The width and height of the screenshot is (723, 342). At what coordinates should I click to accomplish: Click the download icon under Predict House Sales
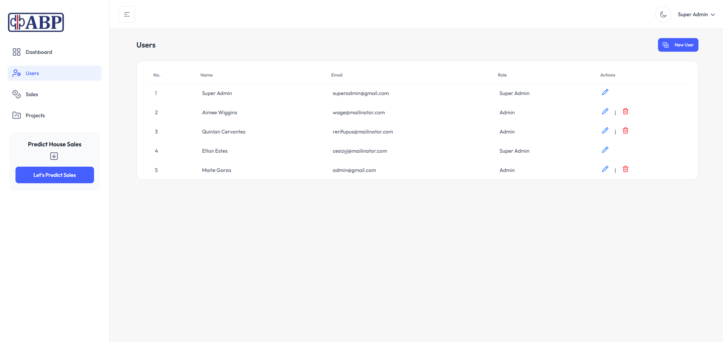(x=54, y=156)
